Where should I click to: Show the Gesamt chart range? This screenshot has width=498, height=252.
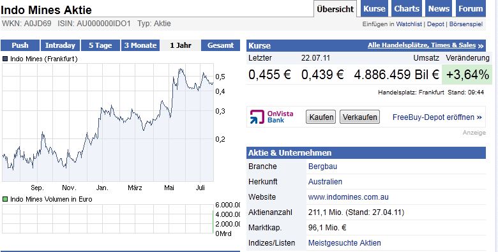click(x=220, y=45)
